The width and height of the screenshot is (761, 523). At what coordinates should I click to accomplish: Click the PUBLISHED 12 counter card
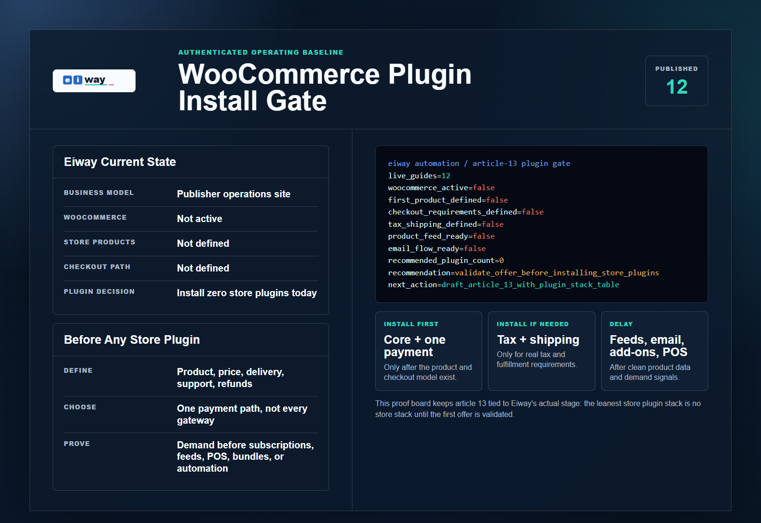click(x=676, y=81)
